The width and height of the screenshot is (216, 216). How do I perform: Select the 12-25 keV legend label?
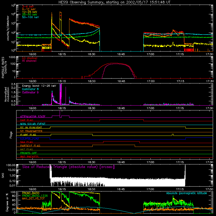coord(30,12)
